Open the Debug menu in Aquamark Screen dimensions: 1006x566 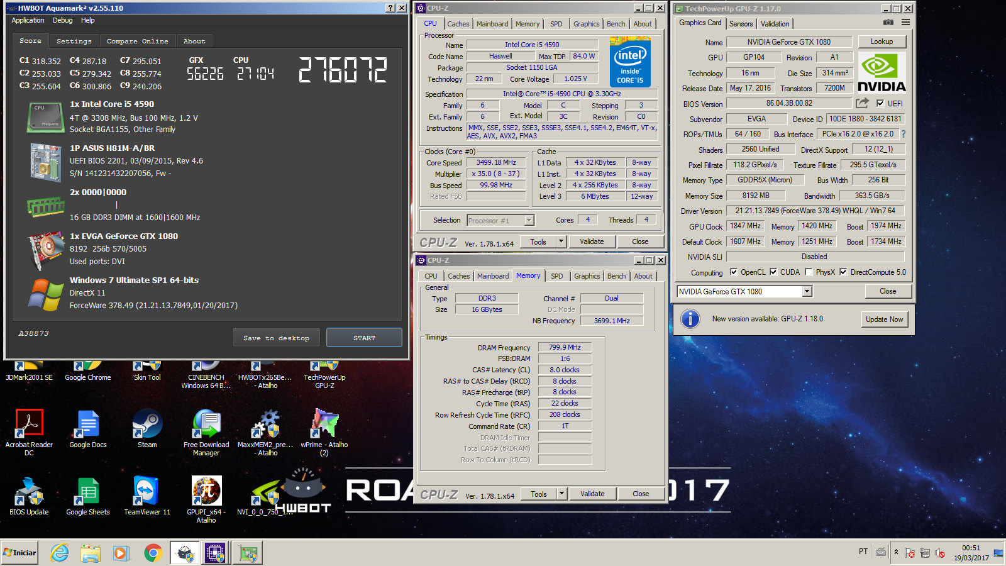pos(62,20)
